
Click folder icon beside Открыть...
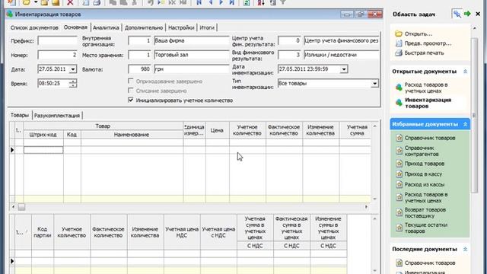click(x=399, y=33)
